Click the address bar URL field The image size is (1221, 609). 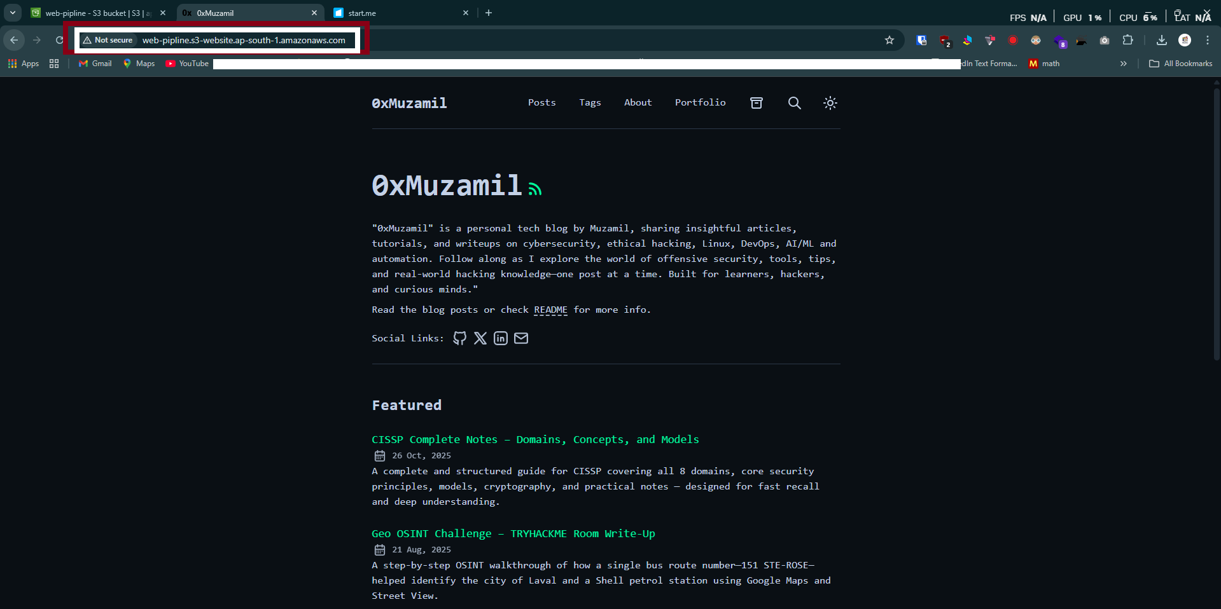click(244, 40)
